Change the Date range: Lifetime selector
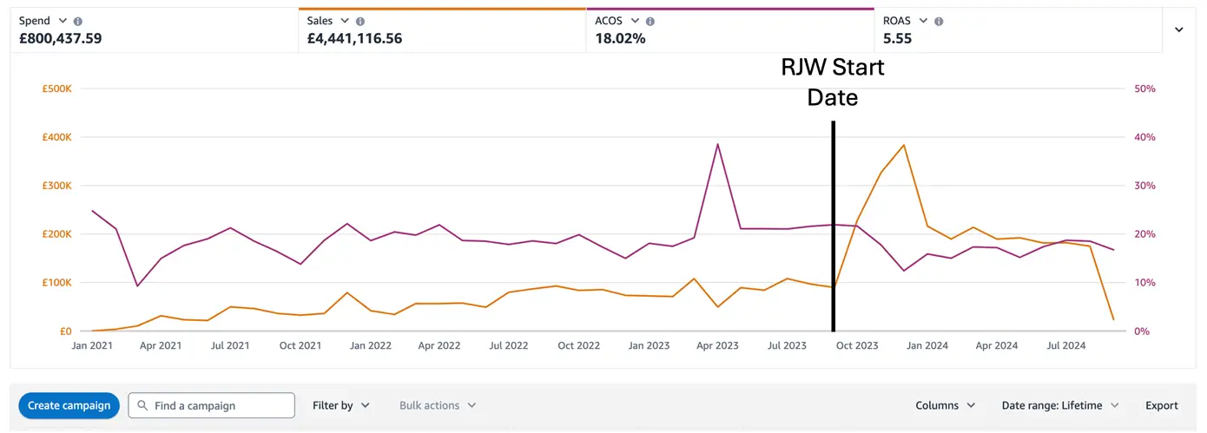This screenshot has height=433, width=1207. pyautogui.click(x=1059, y=405)
